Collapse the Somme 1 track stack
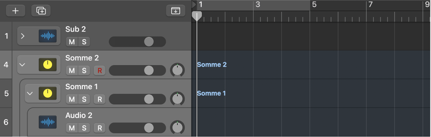 coord(30,93)
